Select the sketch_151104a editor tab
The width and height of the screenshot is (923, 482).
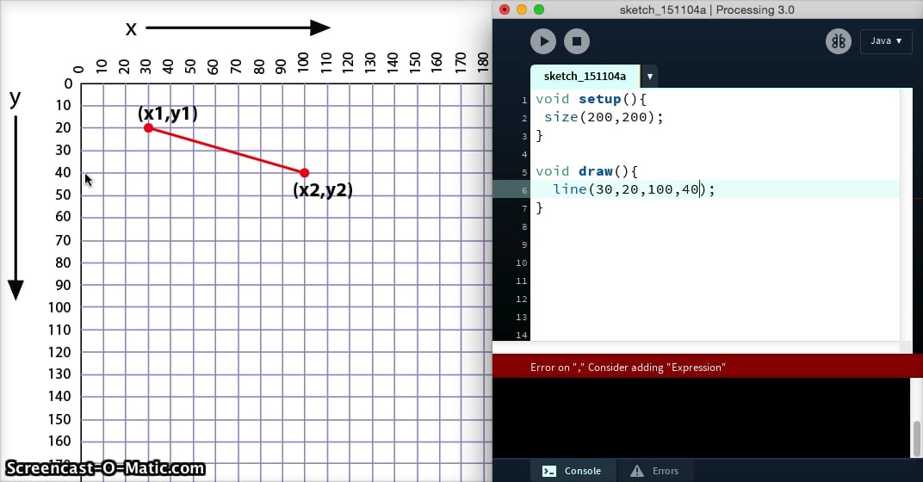tap(585, 76)
